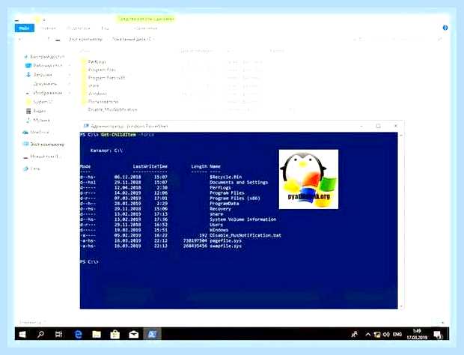
Task: Open Видео in the sidebar
Action: (x=39, y=111)
